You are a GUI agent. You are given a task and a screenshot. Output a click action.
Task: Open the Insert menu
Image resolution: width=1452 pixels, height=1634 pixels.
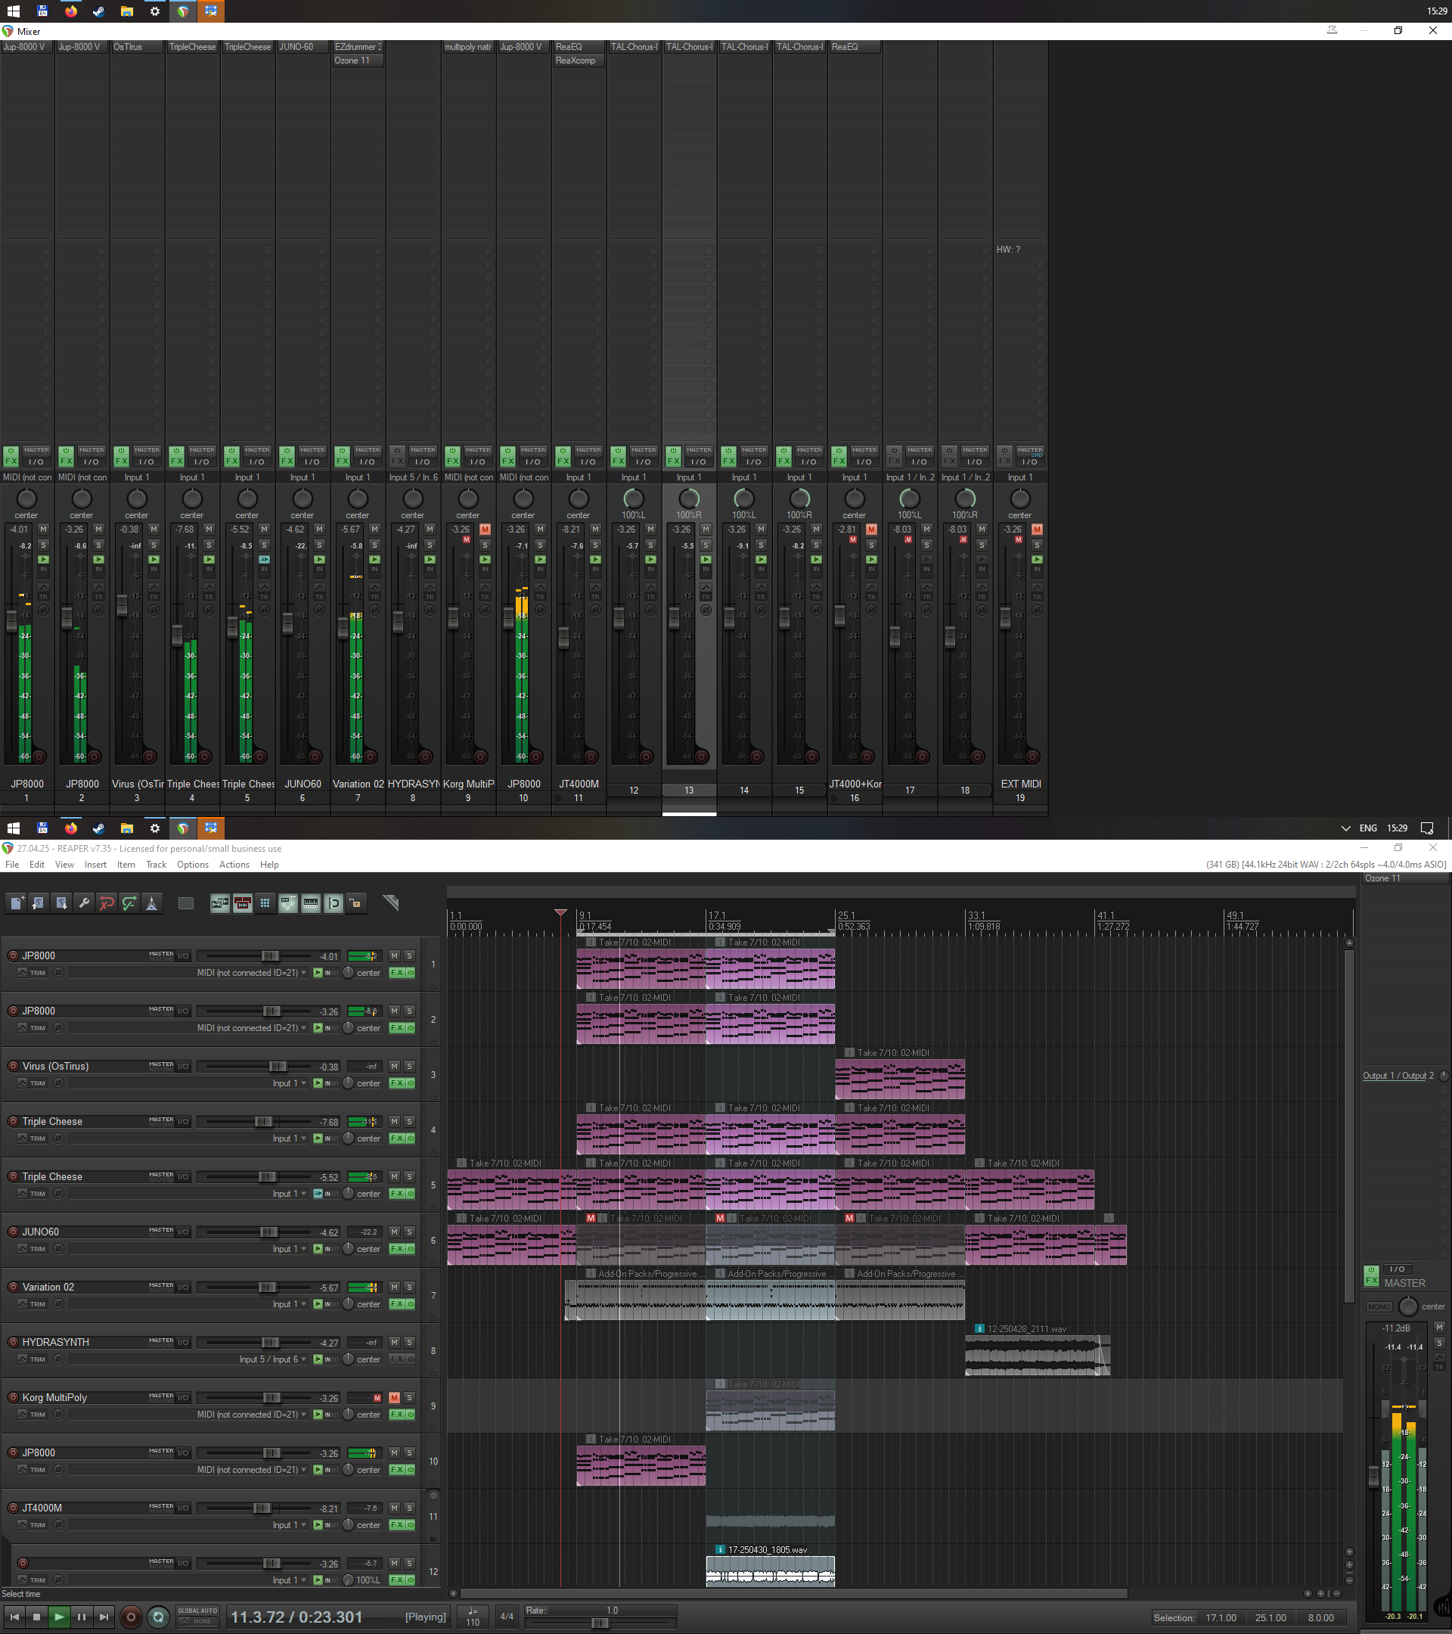(95, 865)
